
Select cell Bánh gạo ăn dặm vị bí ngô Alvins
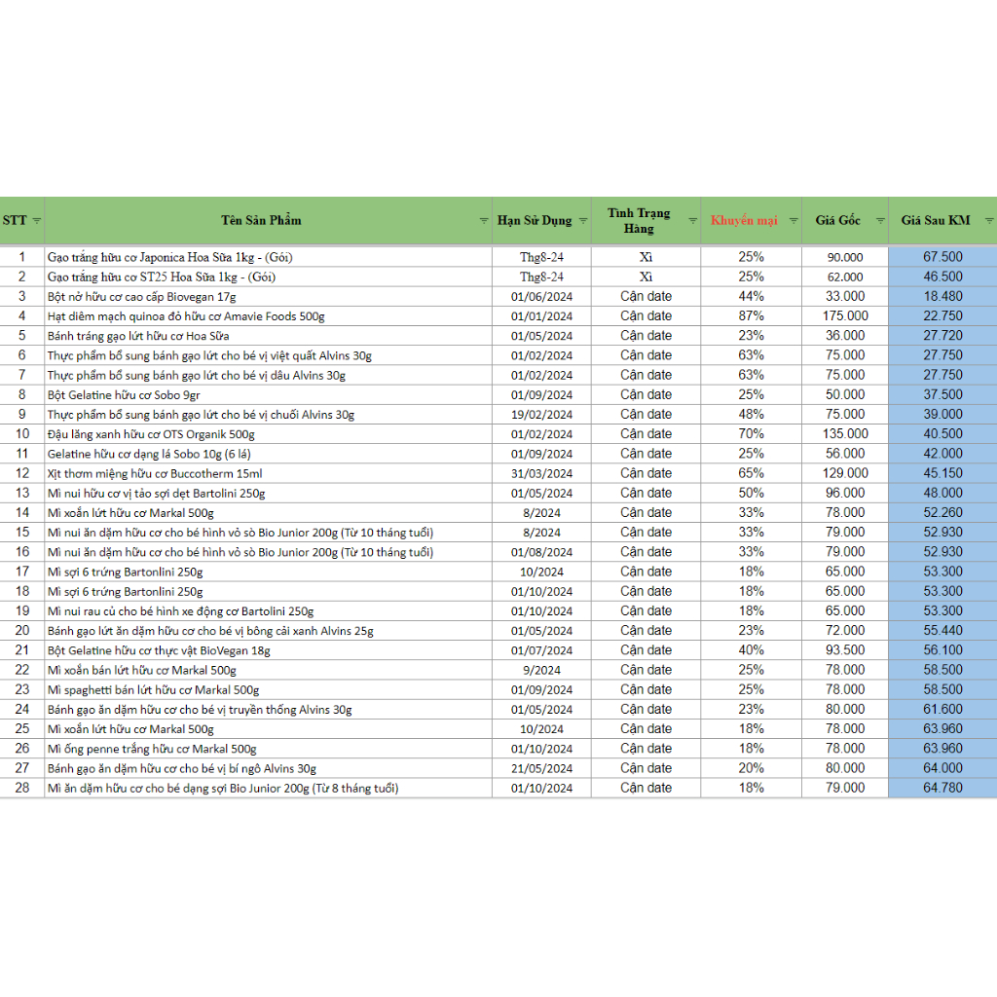coord(269,769)
